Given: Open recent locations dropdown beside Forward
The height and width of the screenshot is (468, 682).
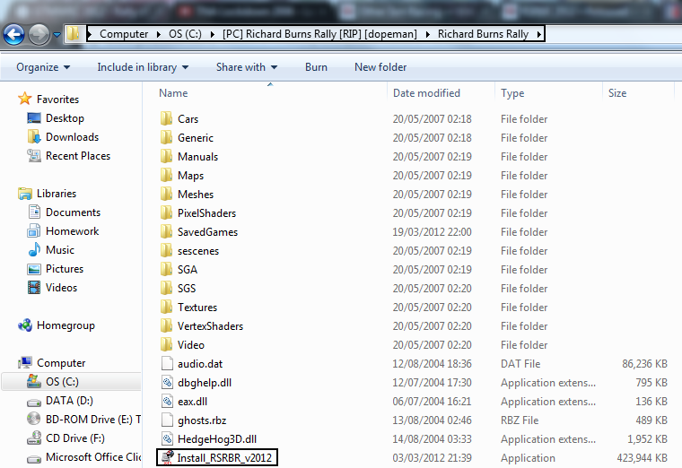Looking at the screenshot, I should [x=57, y=34].
